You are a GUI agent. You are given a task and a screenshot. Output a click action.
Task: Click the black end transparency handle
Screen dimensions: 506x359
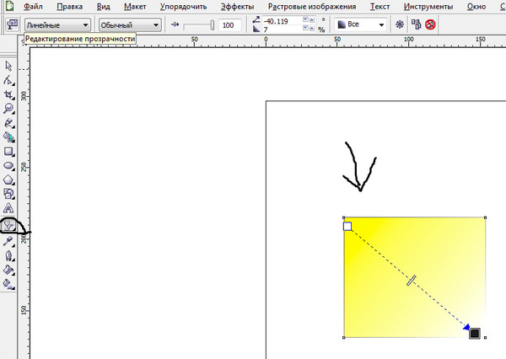tap(475, 333)
